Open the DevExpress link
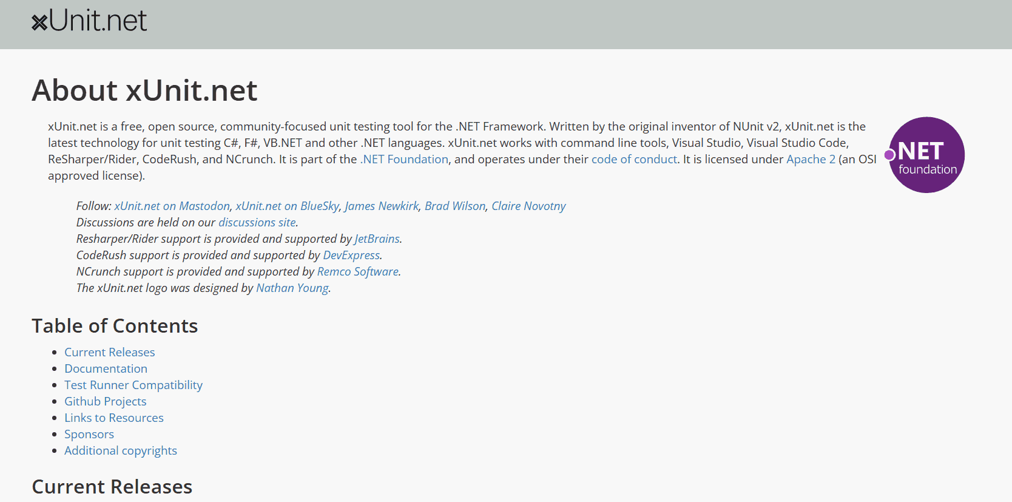The height and width of the screenshot is (502, 1012). tap(351, 255)
